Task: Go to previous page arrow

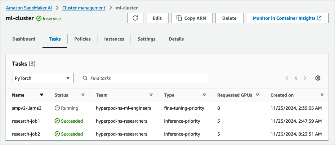Action: pyautogui.click(x=287, y=78)
